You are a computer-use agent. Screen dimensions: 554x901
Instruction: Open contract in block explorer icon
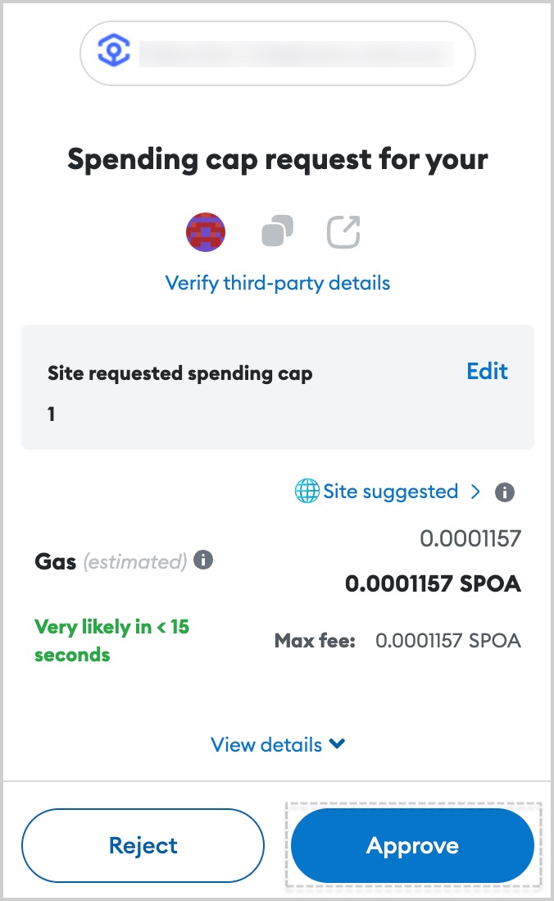tap(343, 231)
